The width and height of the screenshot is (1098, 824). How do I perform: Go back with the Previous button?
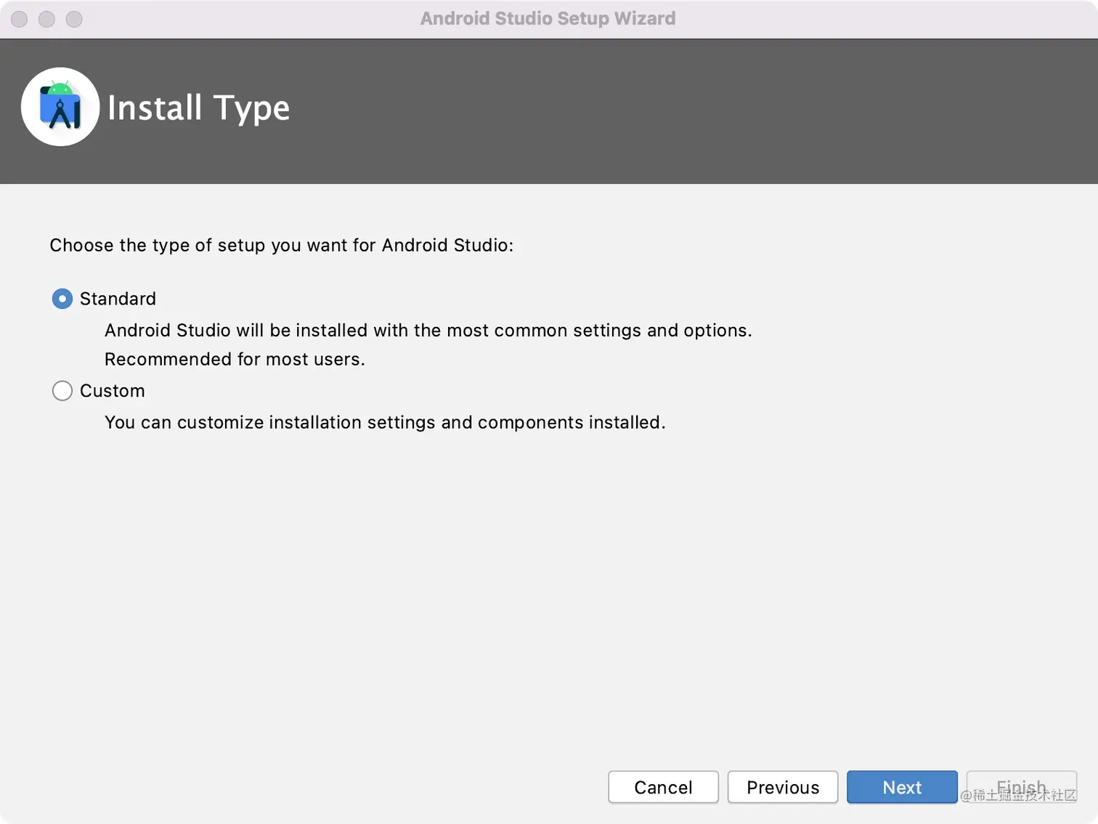click(783, 787)
